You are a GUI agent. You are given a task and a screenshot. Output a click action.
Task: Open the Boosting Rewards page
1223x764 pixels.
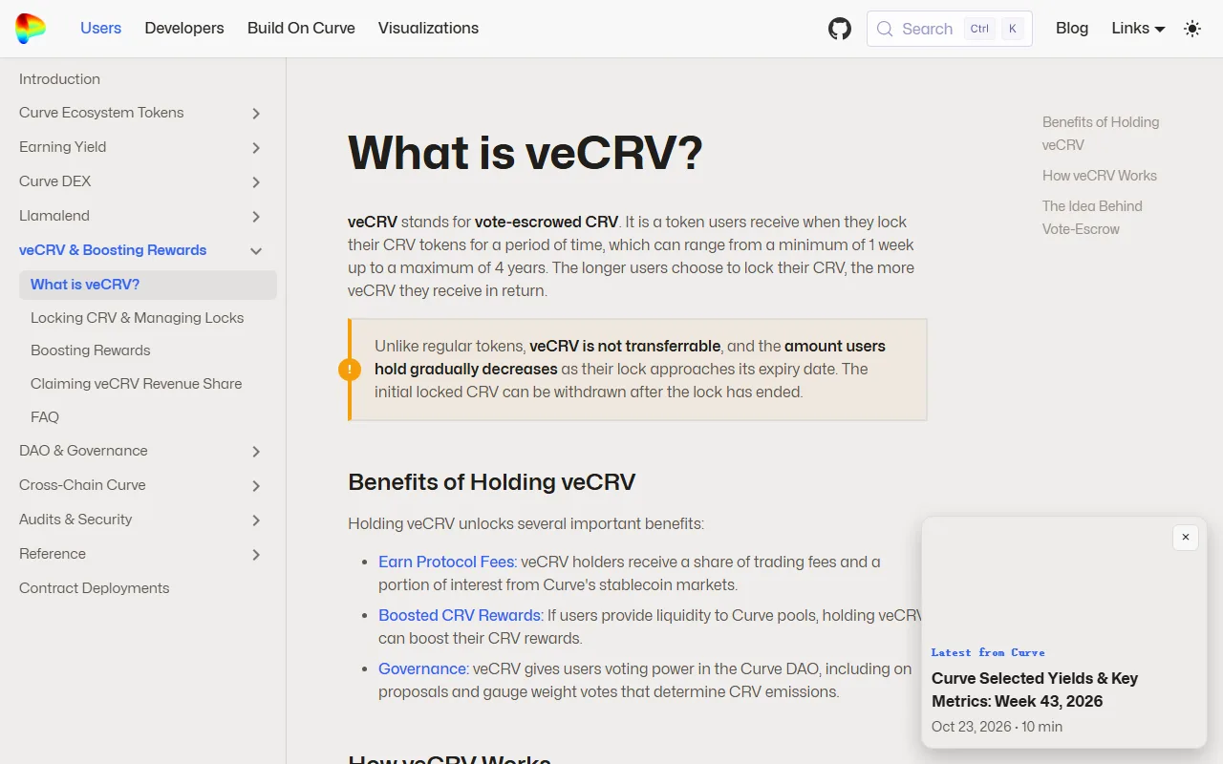tap(91, 350)
